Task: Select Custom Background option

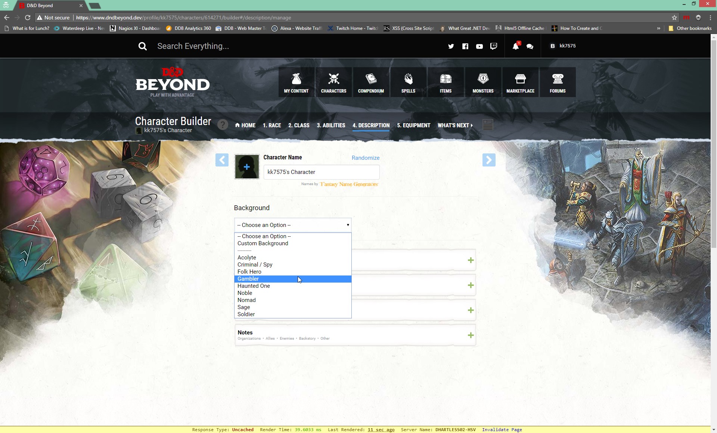Action: 293,243
